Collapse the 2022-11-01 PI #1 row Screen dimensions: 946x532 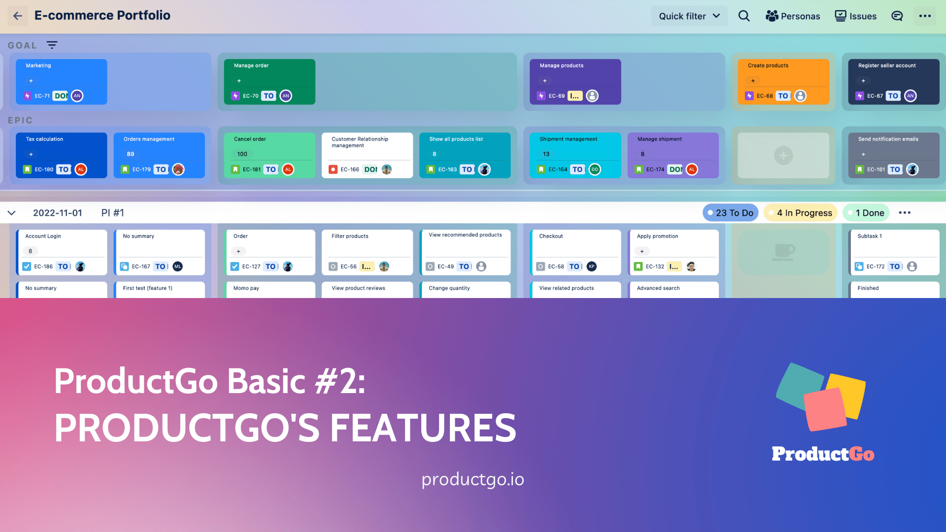[11, 212]
